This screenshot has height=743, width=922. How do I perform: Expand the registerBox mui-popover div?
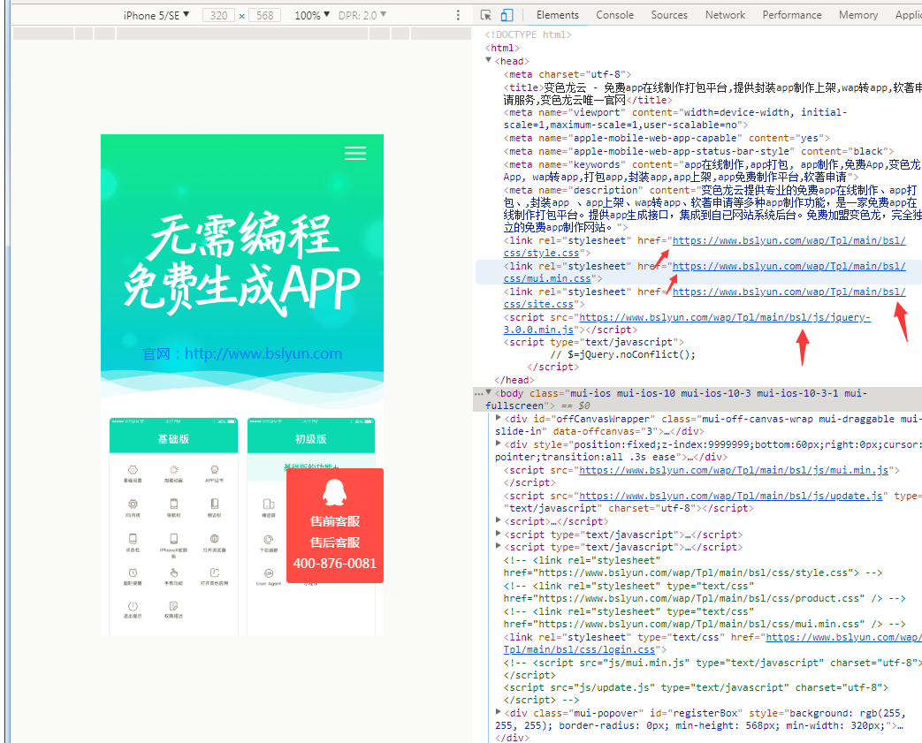click(x=498, y=712)
